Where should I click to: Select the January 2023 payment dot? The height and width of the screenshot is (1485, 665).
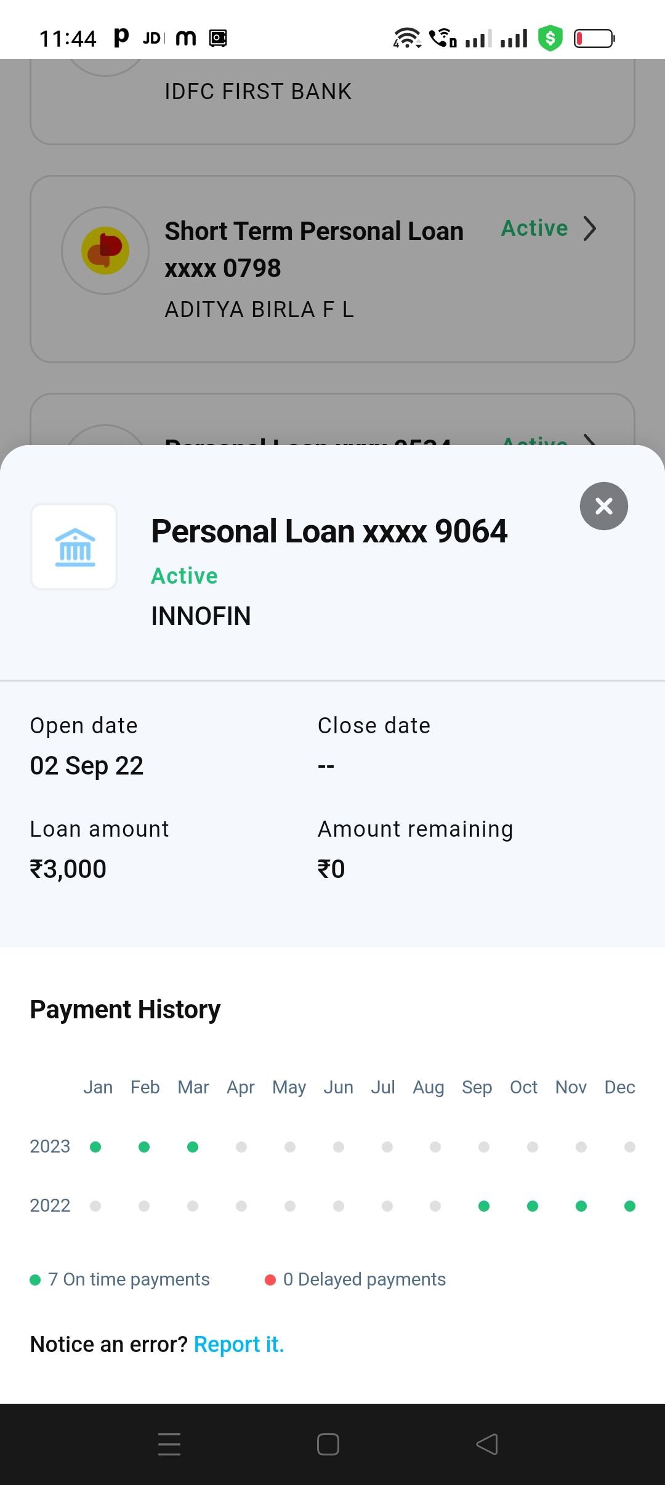pos(95,1147)
